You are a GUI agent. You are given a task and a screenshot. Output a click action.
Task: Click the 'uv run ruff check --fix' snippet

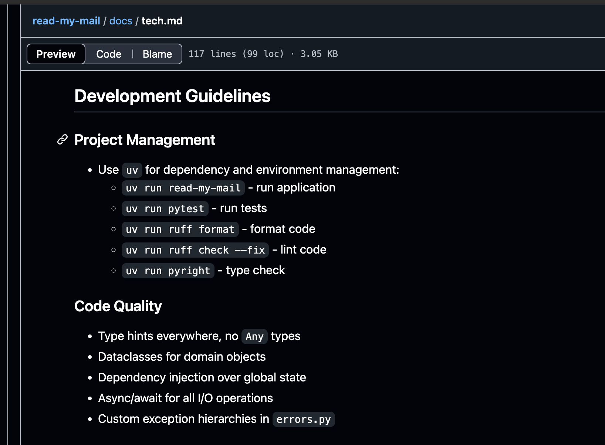195,250
